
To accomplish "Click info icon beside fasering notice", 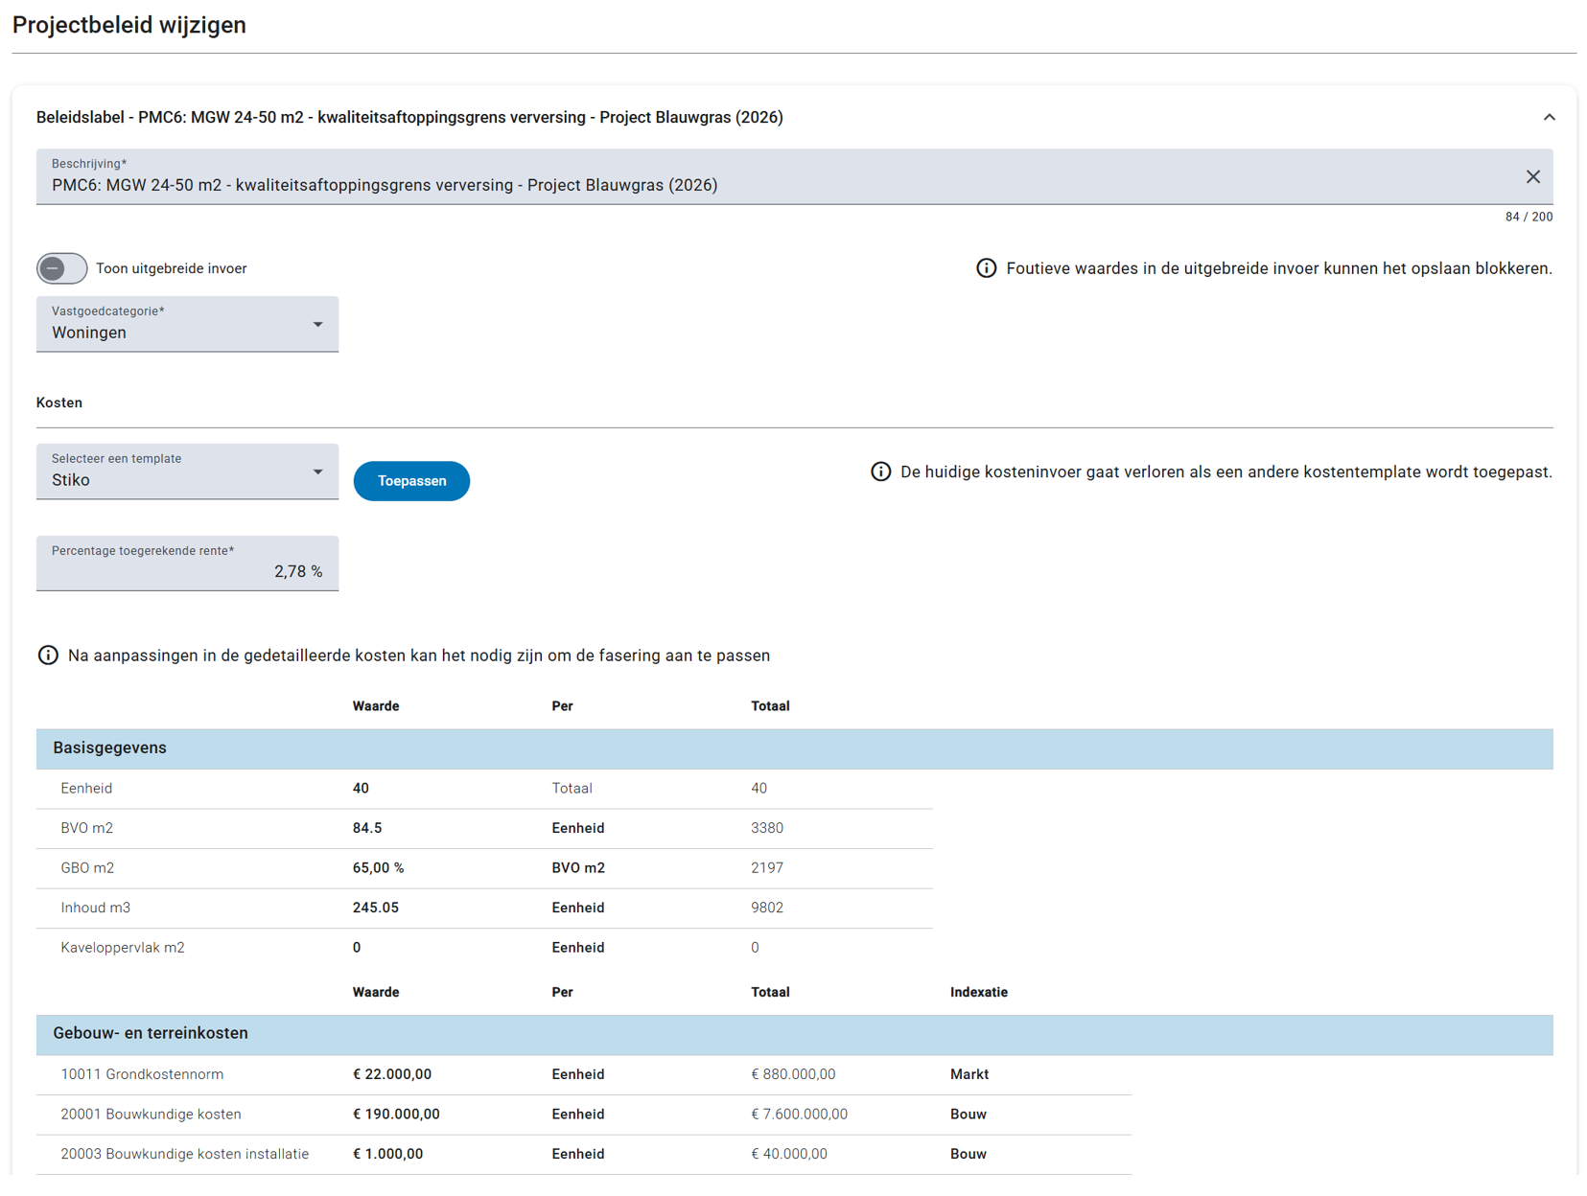I will pos(48,655).
